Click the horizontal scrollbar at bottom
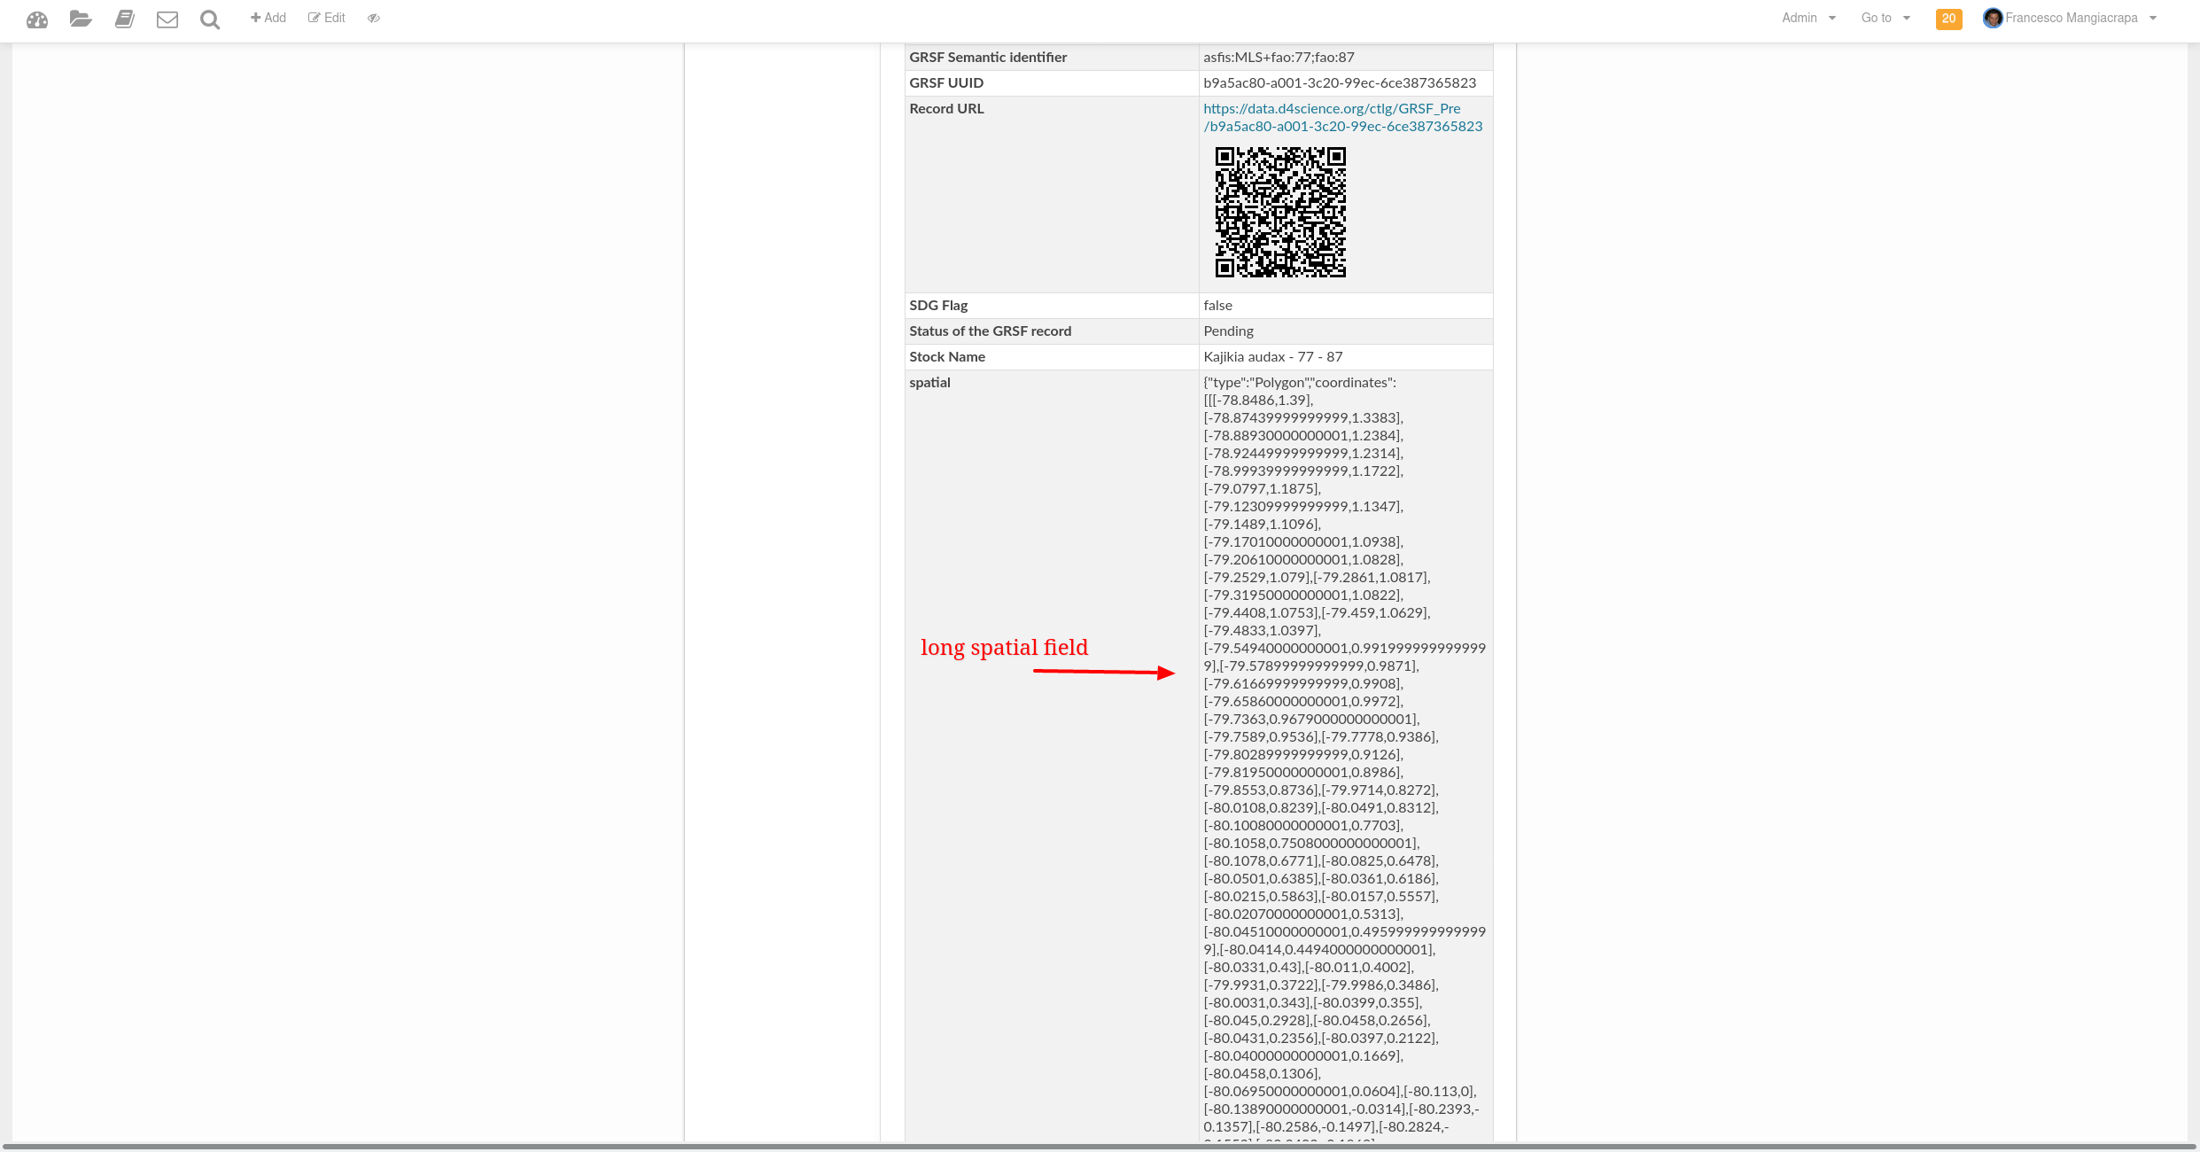2200x1152 pixels. coord(1099,1147)
